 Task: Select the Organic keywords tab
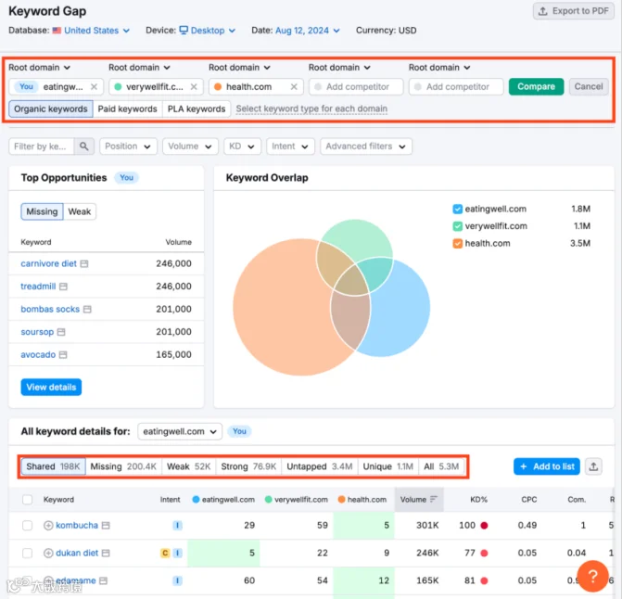click(x=51, y=109)
